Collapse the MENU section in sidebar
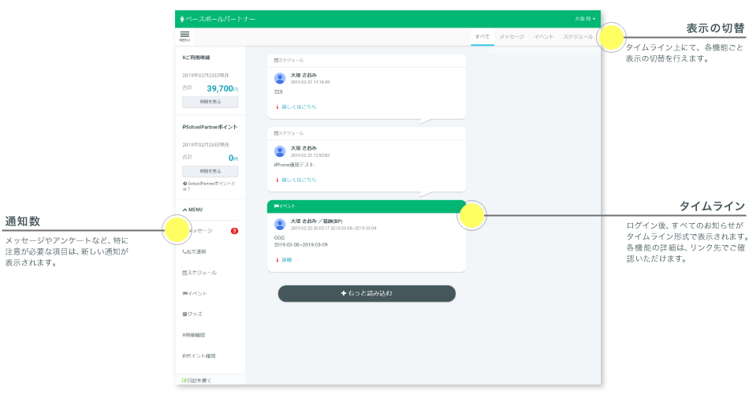This screenshot has height=394, width=749. [192, 210]
